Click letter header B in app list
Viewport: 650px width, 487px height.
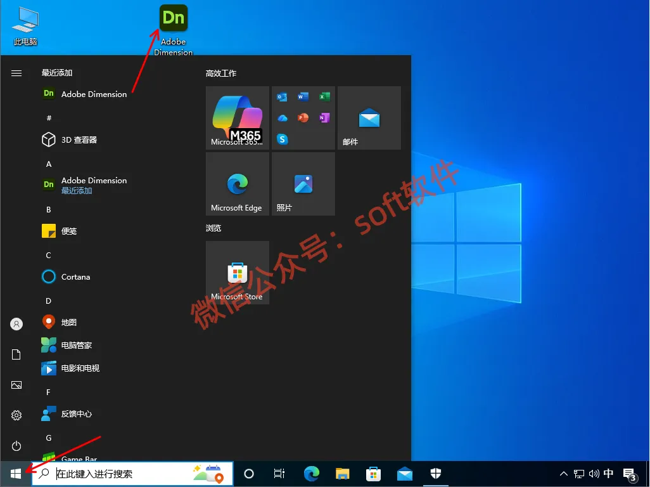(x=49, y=209)
